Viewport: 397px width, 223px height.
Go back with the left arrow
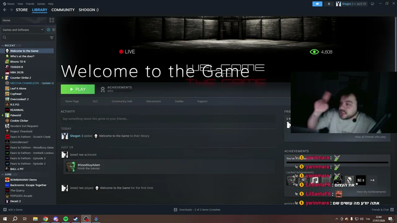(x=5, y=10)
